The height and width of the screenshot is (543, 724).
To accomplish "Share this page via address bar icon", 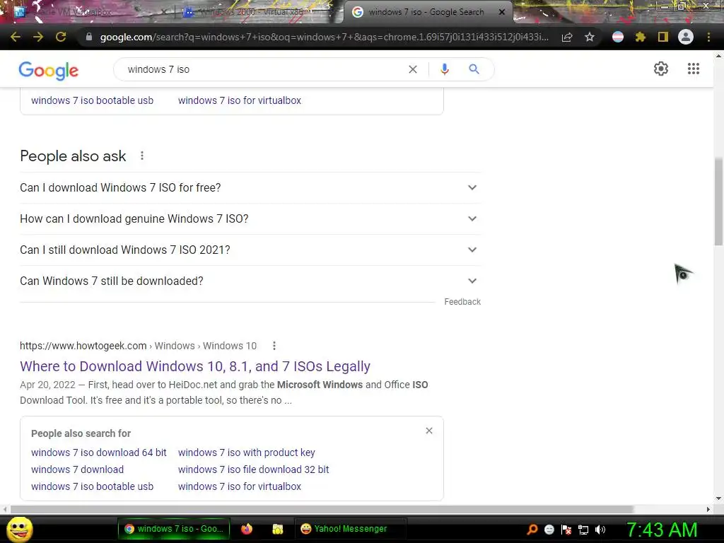I will tap(567, 37).
